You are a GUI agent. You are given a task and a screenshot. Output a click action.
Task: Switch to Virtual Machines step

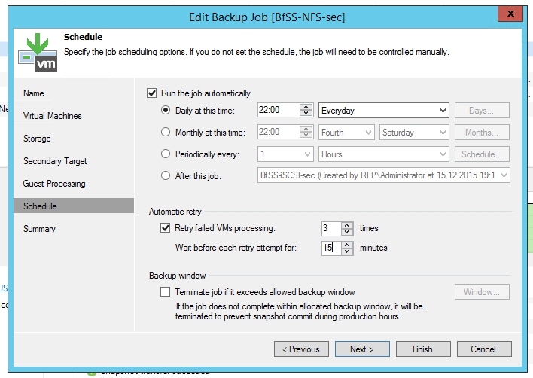tap(52, 116)
